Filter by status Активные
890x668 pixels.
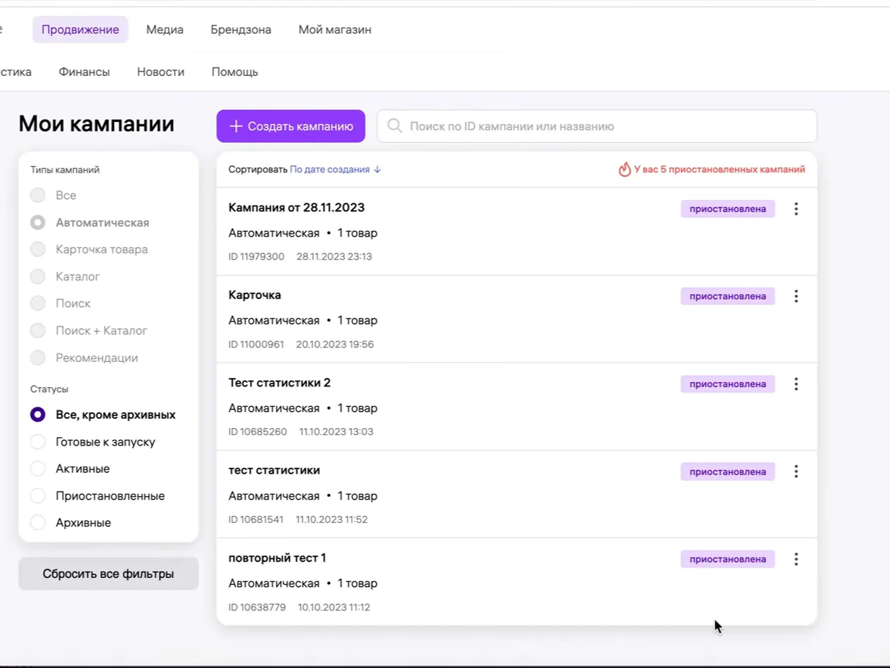coord(38,469)
